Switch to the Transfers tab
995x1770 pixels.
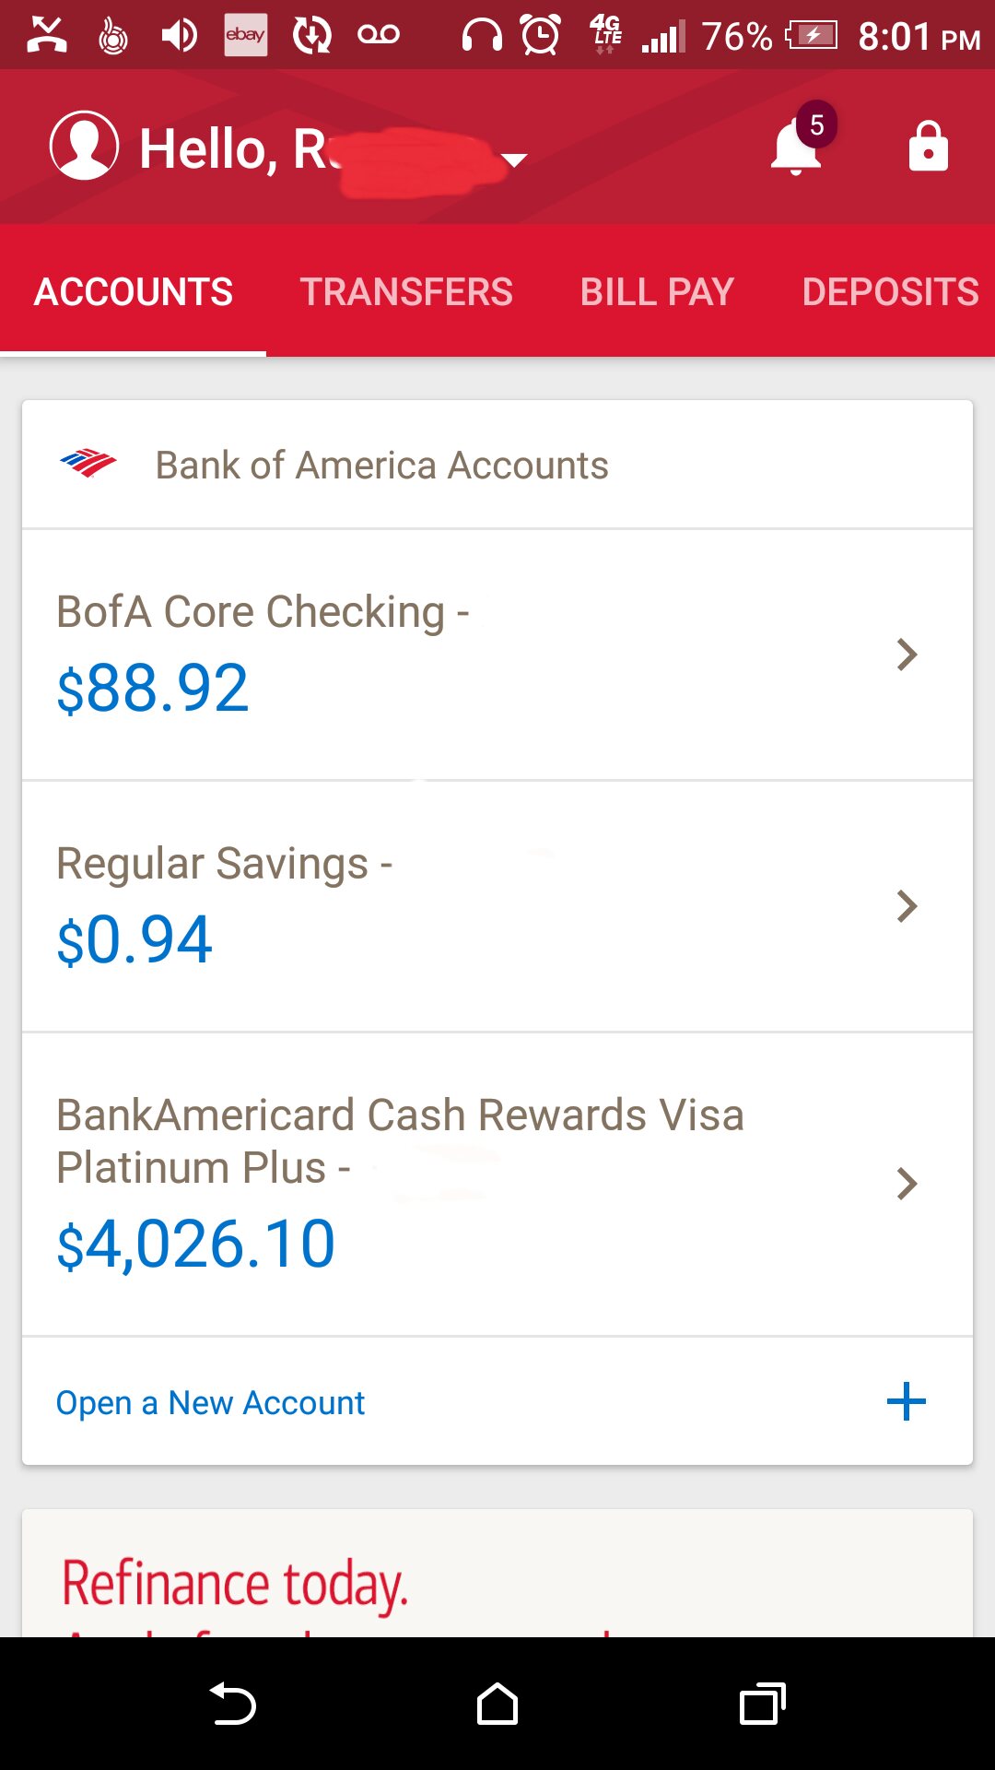tap(406, 291)
